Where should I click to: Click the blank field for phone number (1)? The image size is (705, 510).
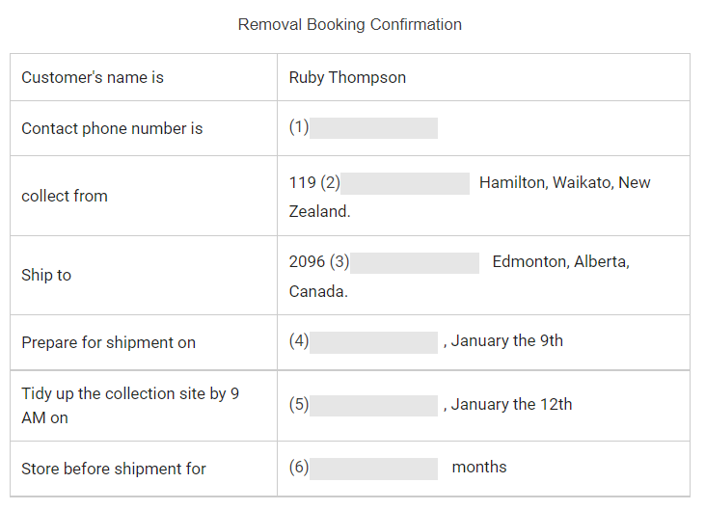373,128
